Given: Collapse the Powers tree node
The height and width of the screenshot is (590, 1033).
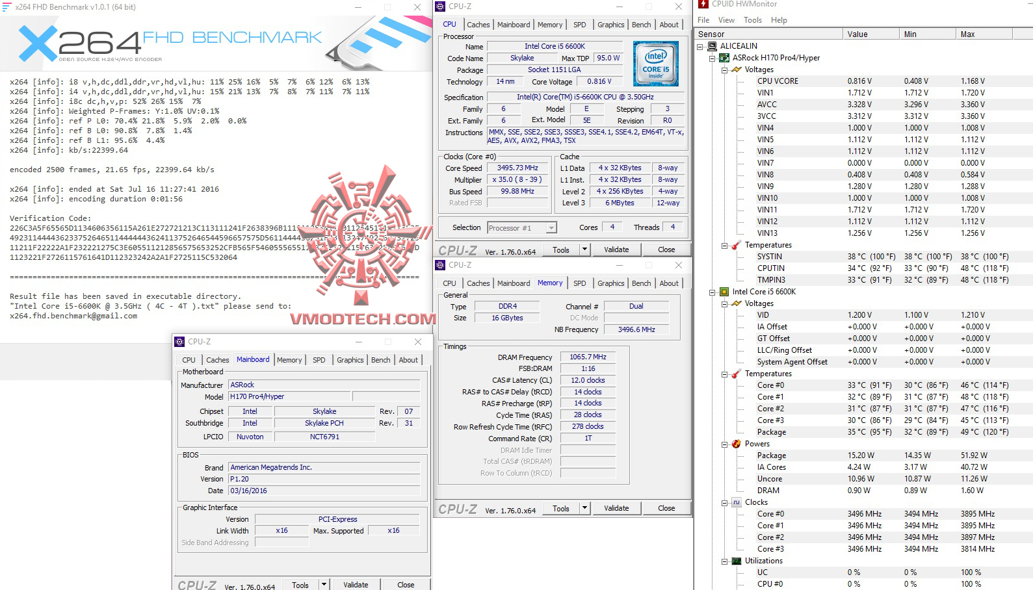Looking at the screenshot, I should click(x=725, y=444).
